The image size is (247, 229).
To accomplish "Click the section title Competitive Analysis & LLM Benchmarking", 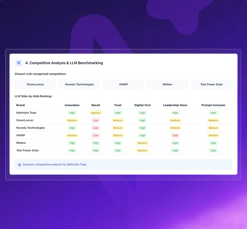I will (64, 63).
